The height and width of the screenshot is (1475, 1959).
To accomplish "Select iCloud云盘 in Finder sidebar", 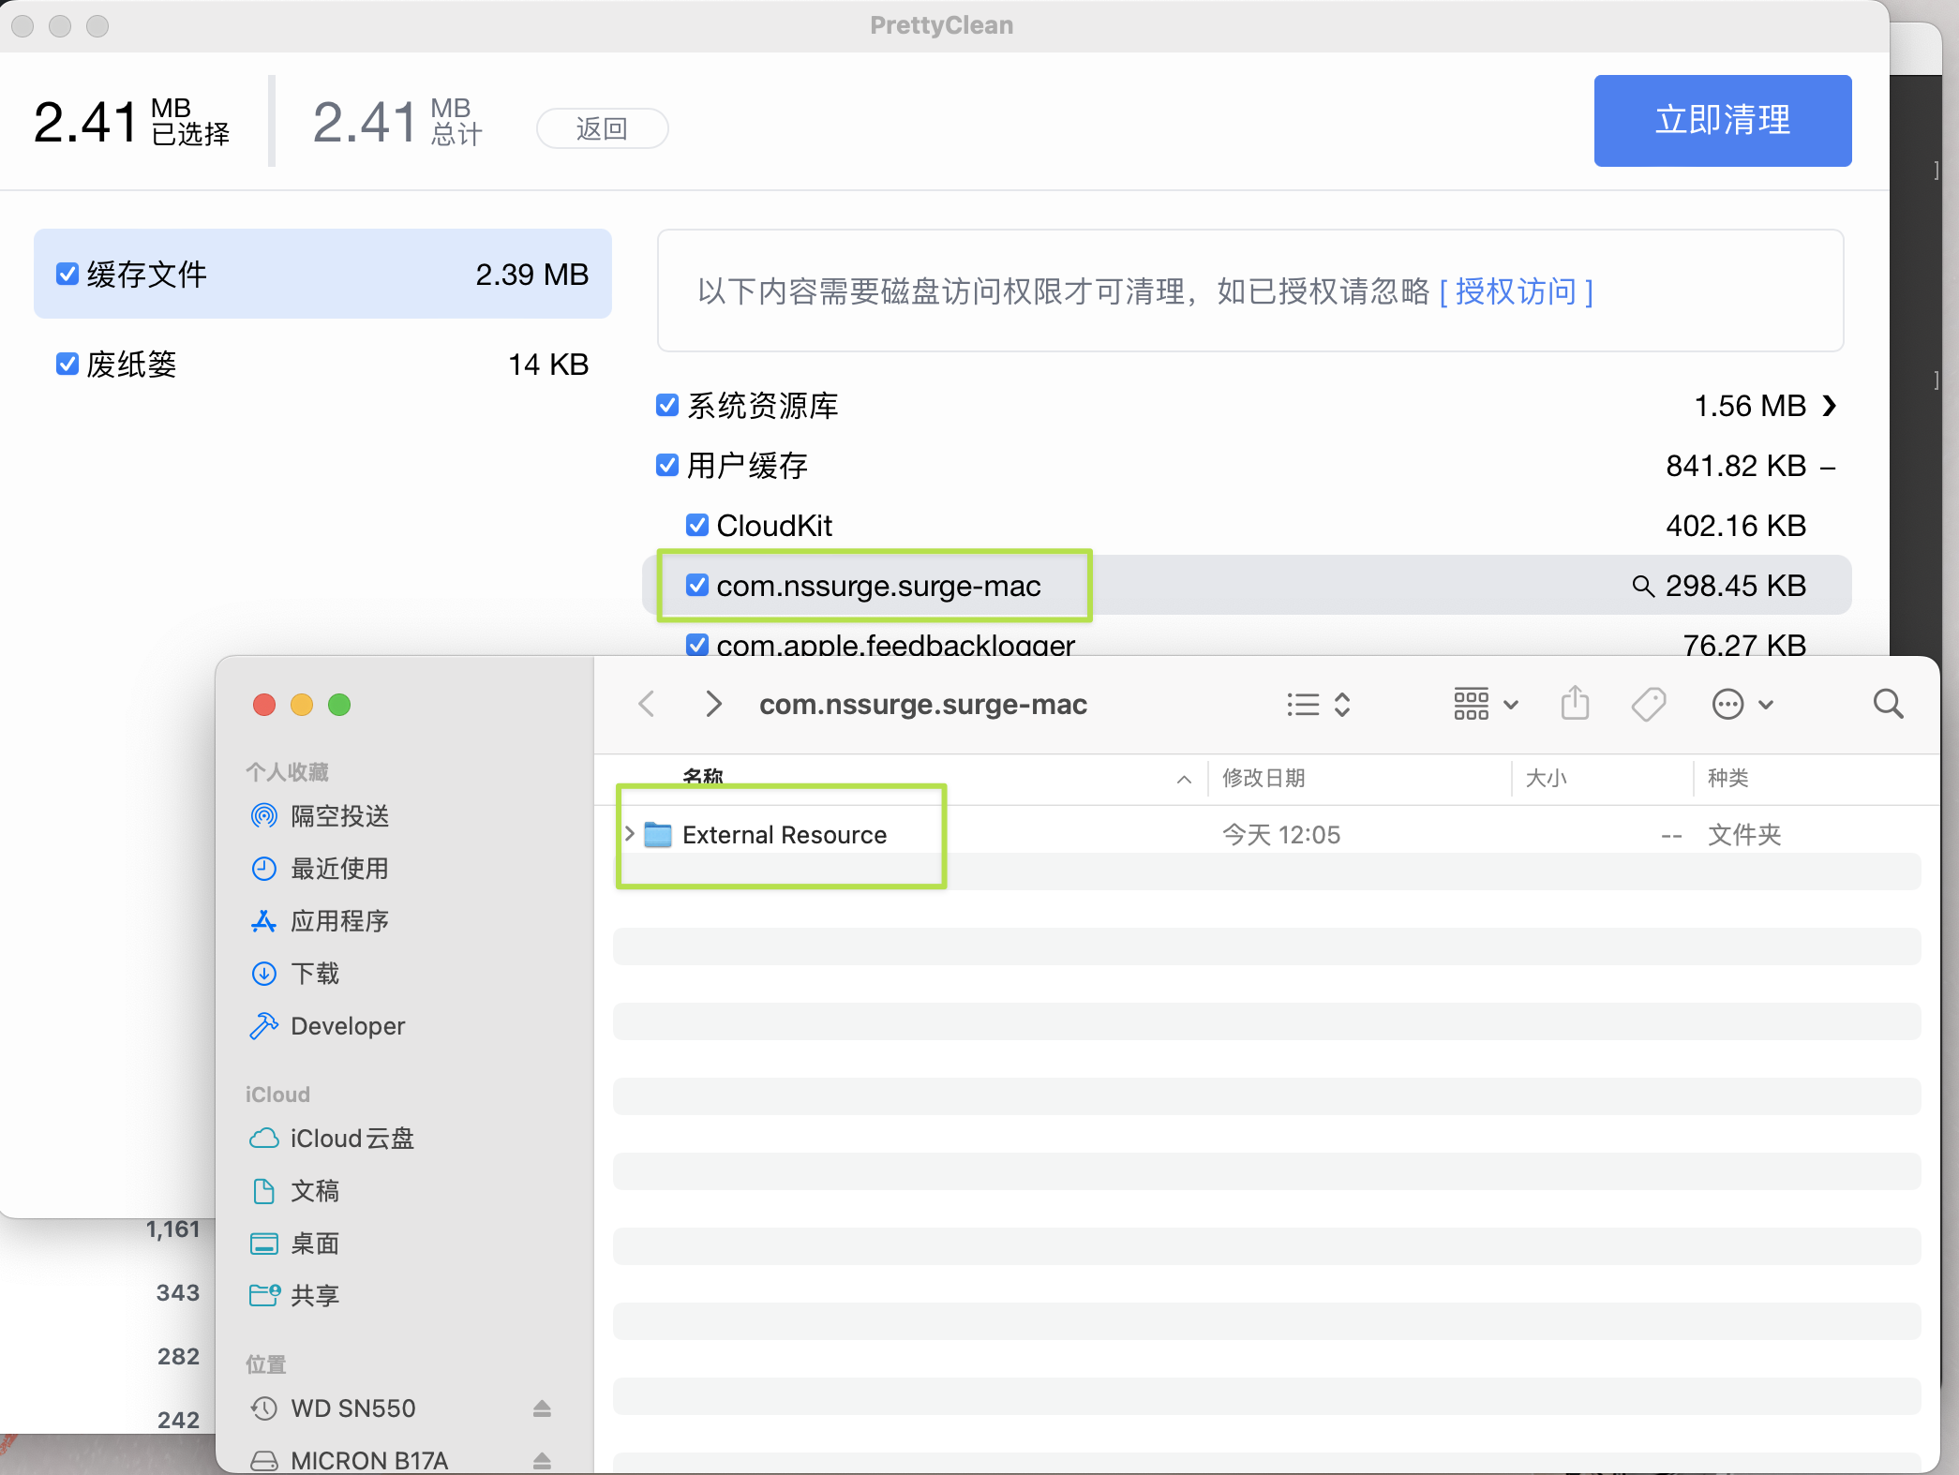I will tap(351, 1139).
